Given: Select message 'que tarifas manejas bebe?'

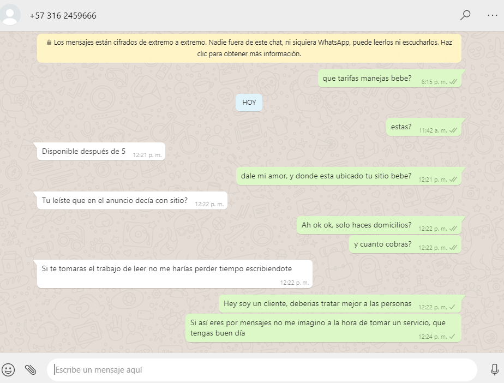Looking at the screenshot, I should pos(389,79).
